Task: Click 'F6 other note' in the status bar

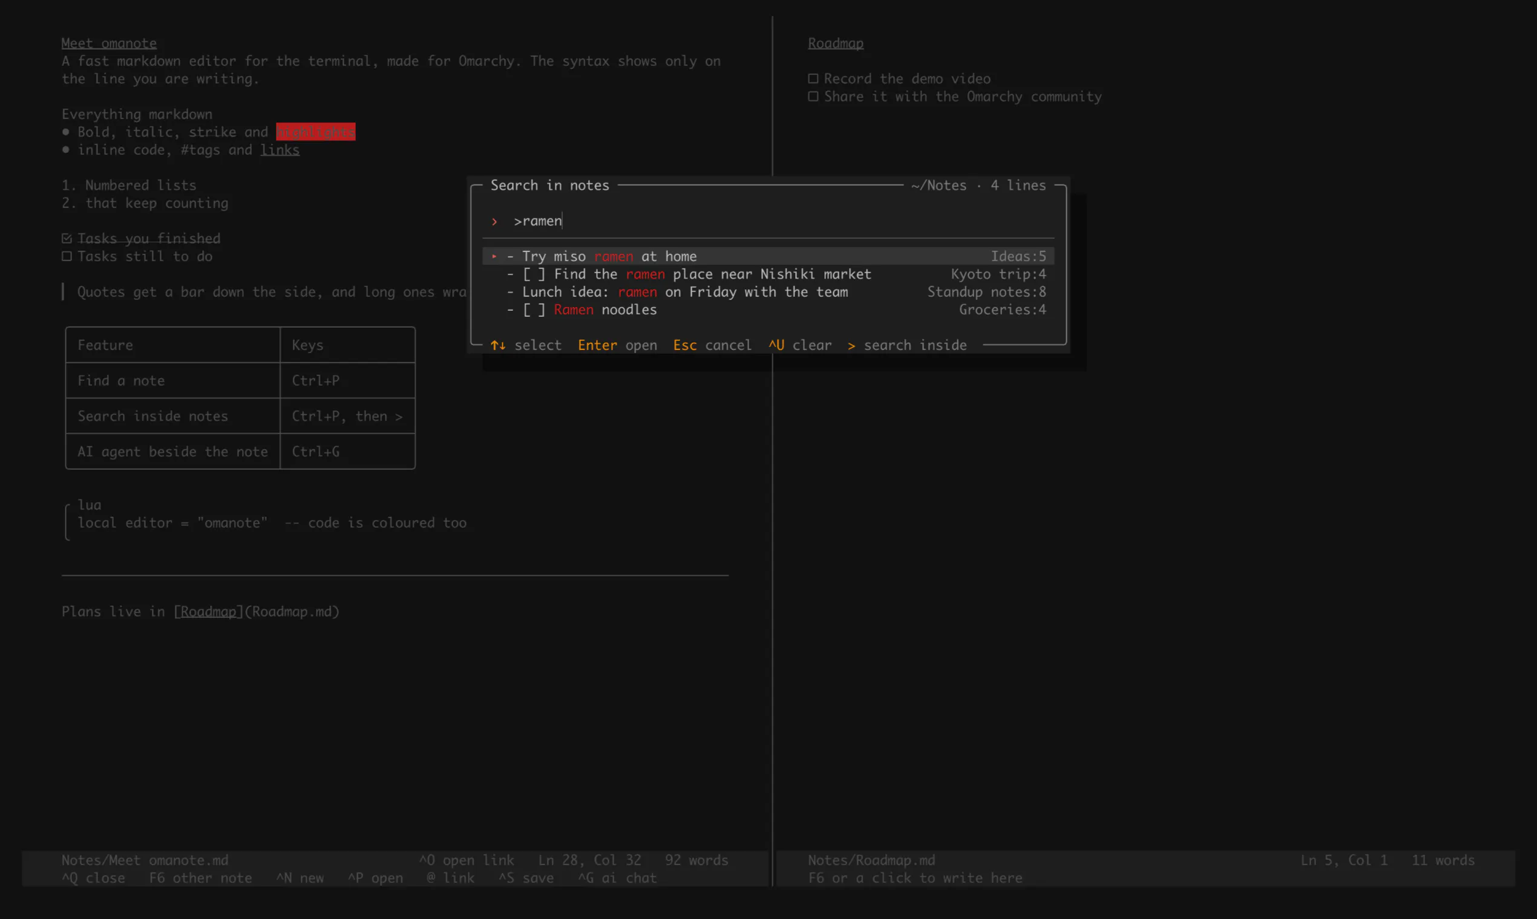Action: click(x=200, y=878)
